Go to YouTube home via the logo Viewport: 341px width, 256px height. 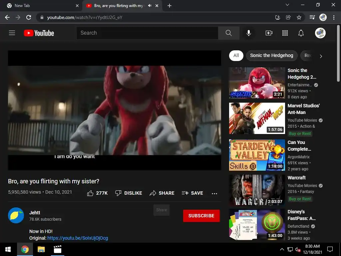coord(39,33)
